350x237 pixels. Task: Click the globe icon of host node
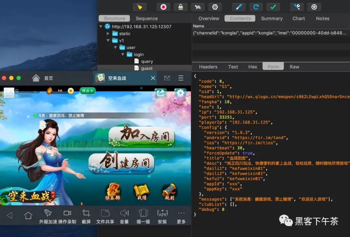pyautogui.click(x=107, y=26)
